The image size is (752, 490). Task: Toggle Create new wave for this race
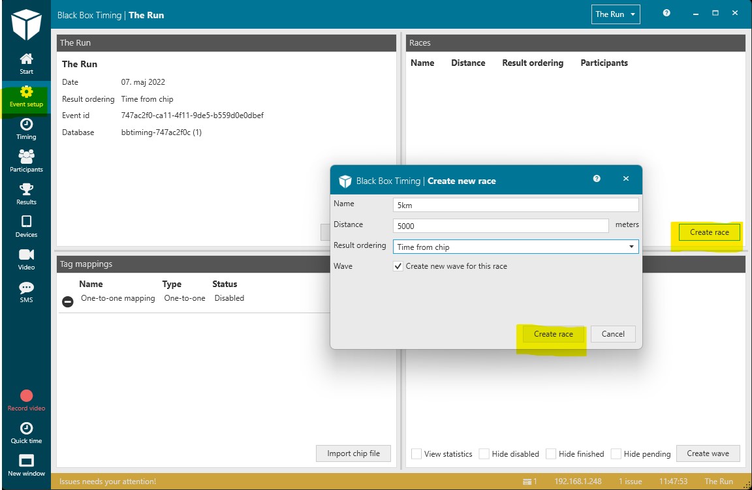(398, 266)
